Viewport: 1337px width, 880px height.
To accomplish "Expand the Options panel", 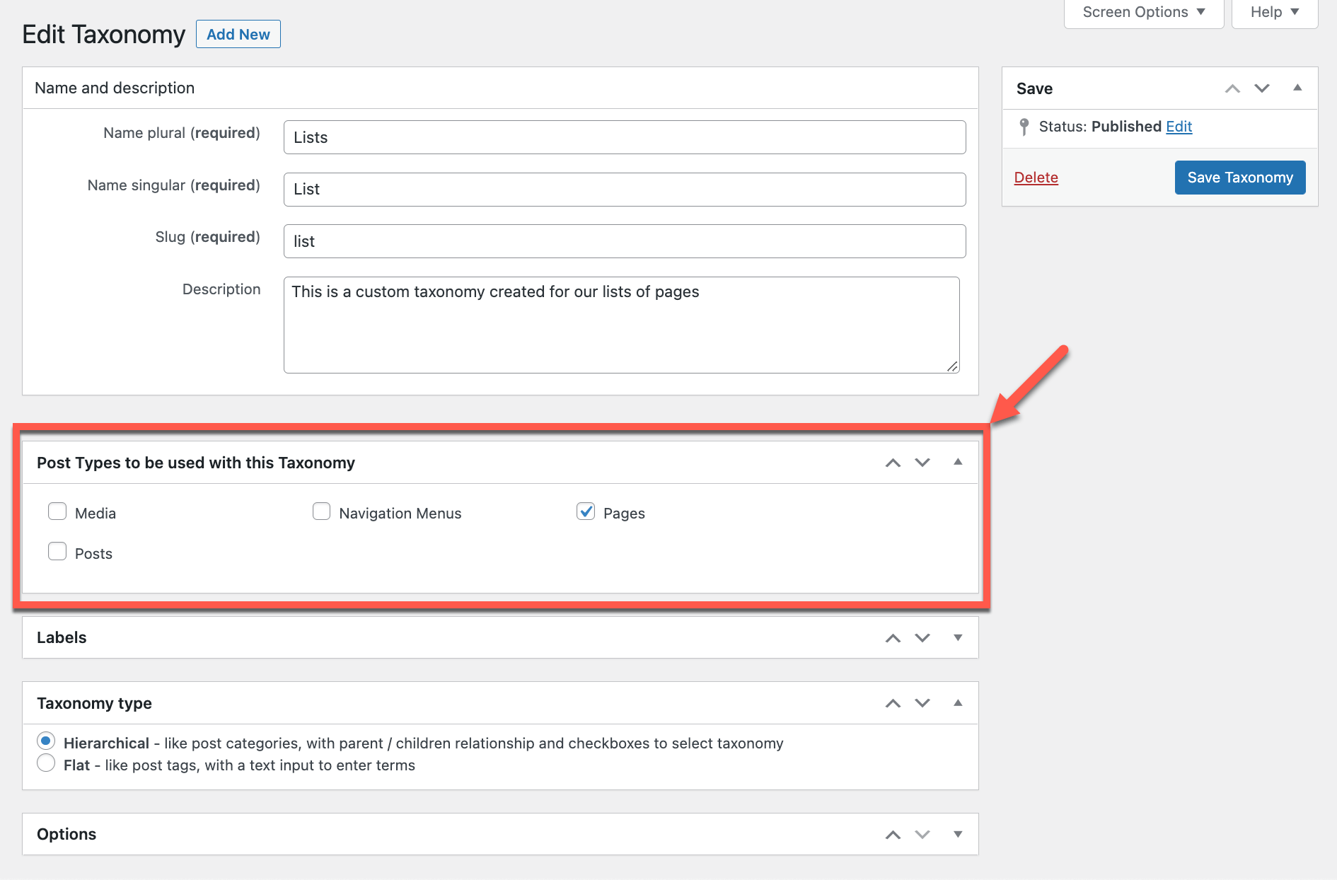I will pos(958,835).
